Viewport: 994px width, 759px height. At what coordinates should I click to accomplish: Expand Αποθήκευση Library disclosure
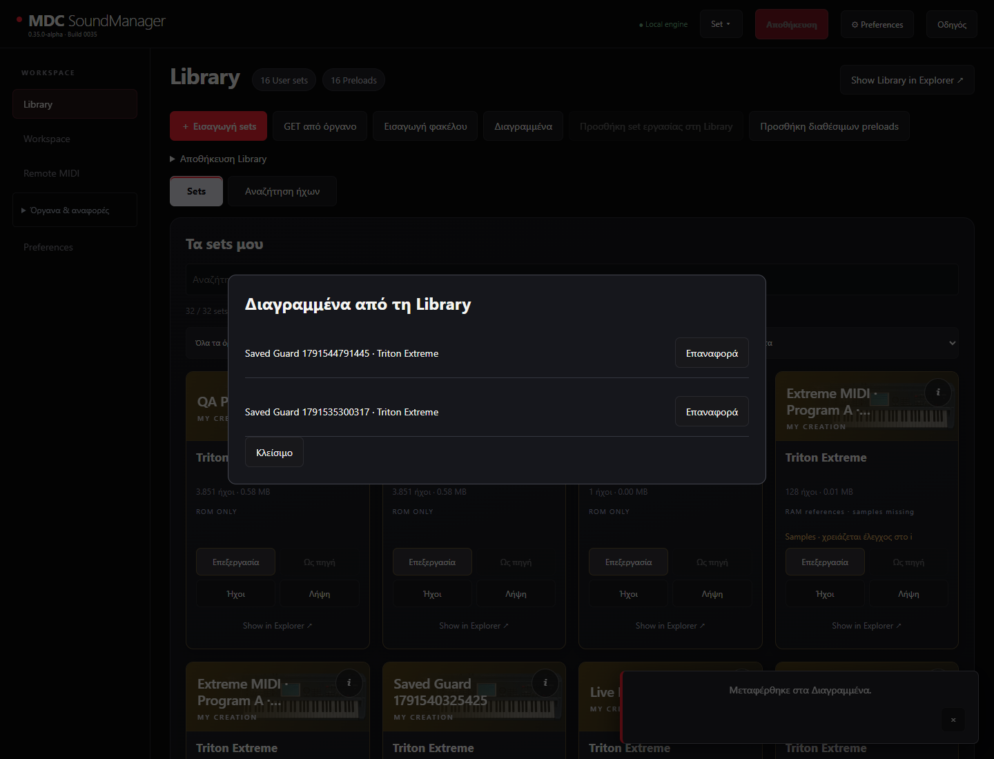coord(218,159)
